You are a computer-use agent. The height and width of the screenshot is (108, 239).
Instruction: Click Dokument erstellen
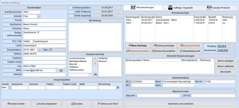click(164, 51)
